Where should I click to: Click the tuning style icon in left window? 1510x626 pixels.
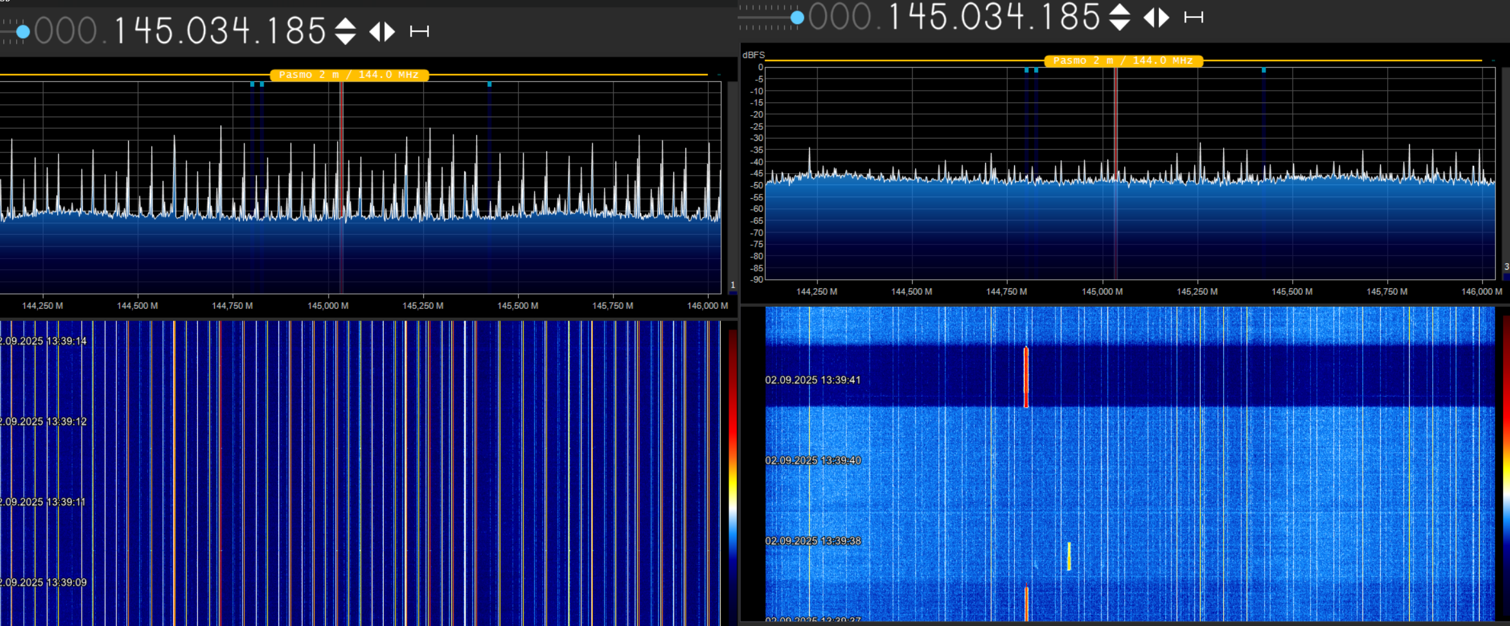(419, 31)
